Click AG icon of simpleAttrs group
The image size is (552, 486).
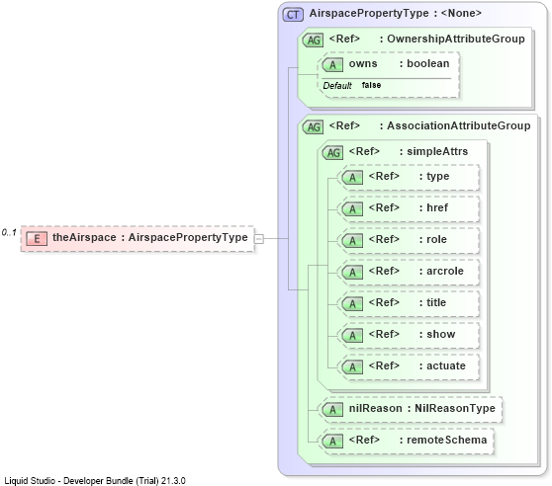[332, 152]
